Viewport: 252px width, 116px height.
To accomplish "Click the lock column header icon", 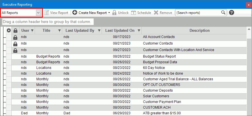I will (15, 31).
